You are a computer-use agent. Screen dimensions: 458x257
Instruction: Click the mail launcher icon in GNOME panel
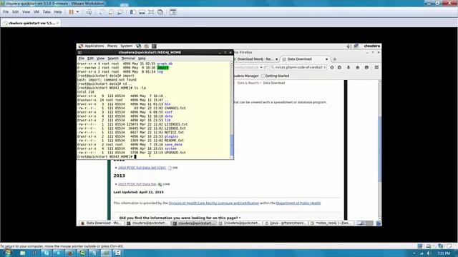tap(146, 46)
